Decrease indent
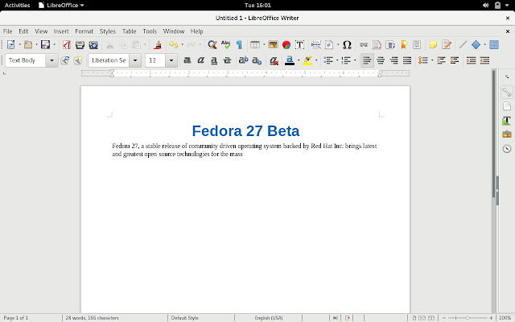The width and height of the screenshot is (515, 322). tap(484, 60)
